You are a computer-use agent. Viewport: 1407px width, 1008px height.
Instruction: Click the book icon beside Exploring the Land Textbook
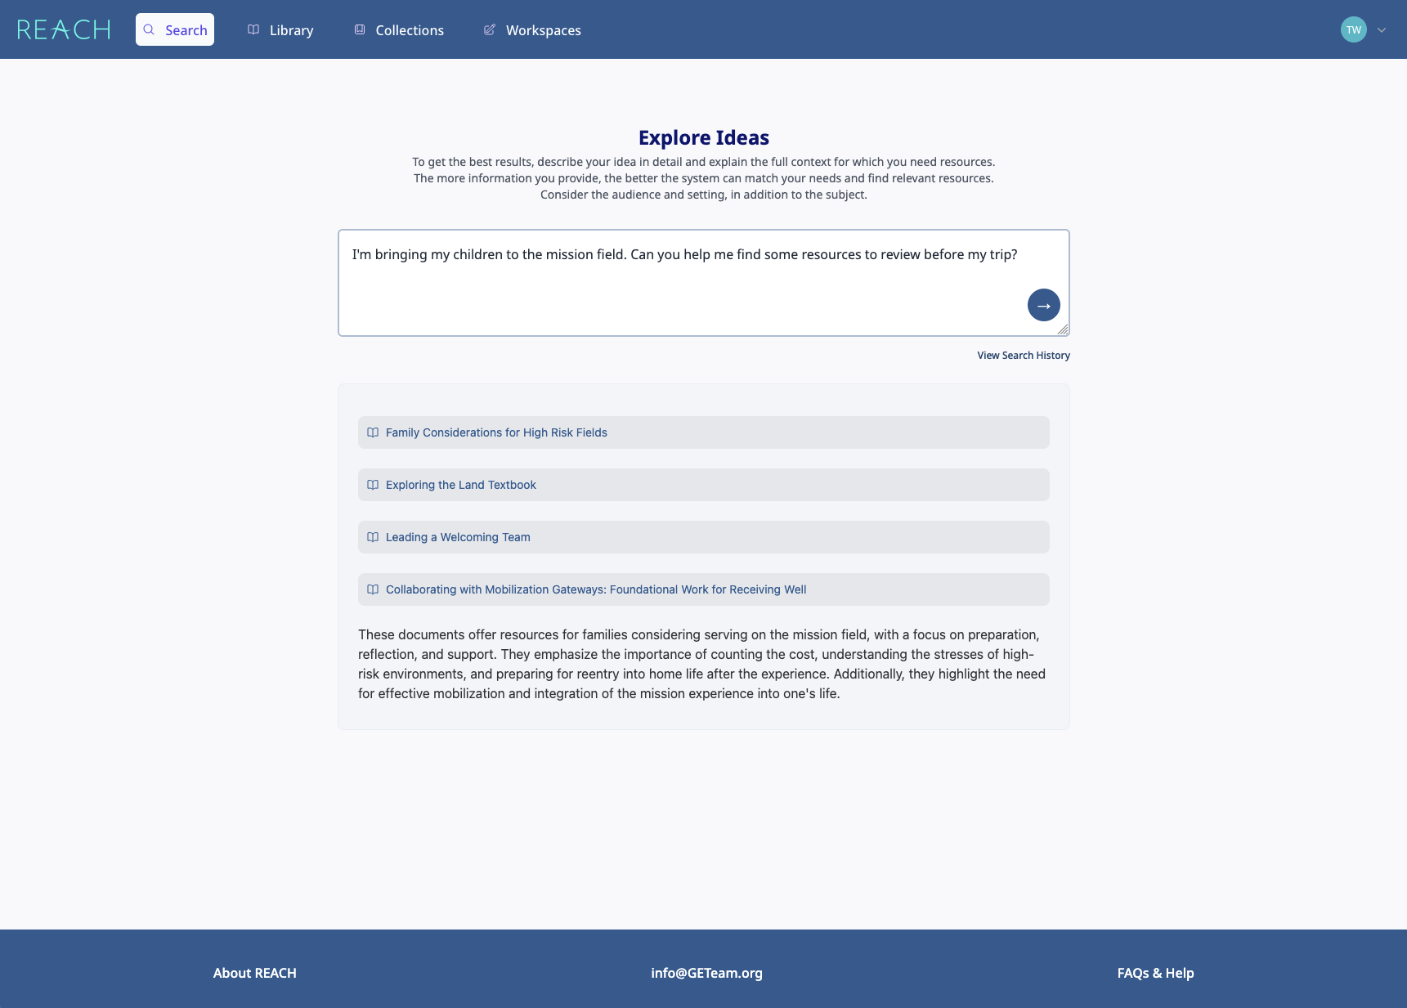[x=374, y=485]
